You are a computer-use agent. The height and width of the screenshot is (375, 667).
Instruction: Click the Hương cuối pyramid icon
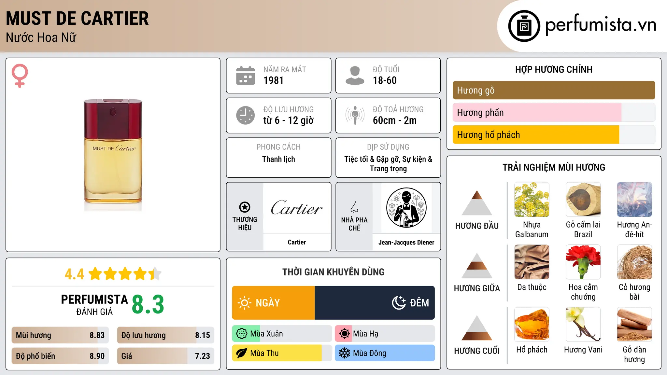click(x=477, y=328)
